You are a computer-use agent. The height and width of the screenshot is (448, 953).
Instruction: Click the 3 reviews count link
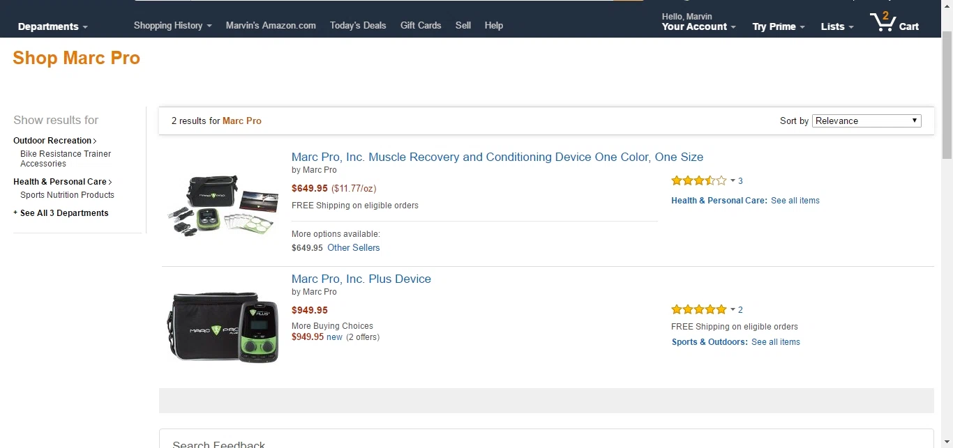click(740, 181)
